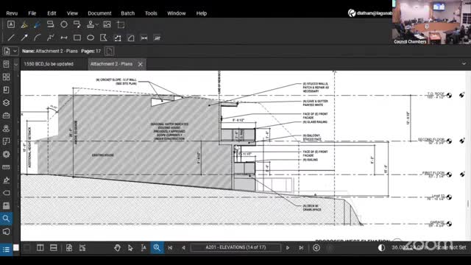Open the Batch menu
This screenshot has height=265, width=471.
tap(127, 13)
